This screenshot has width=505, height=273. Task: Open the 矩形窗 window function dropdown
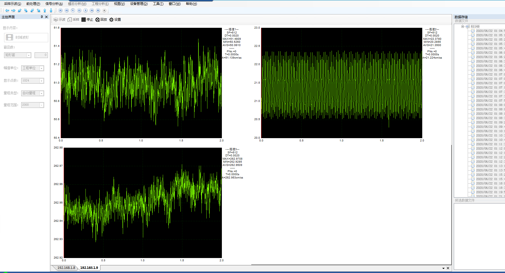[29, 55]
